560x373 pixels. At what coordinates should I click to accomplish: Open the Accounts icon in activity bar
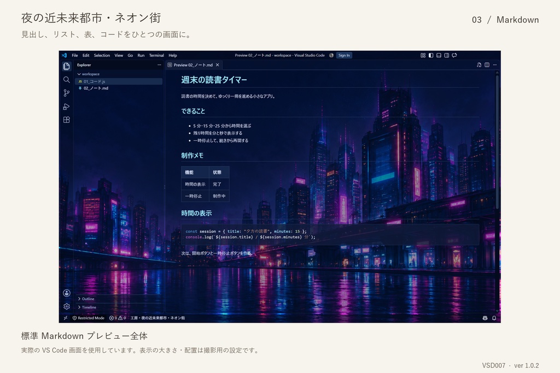click(x=66, y=293)
